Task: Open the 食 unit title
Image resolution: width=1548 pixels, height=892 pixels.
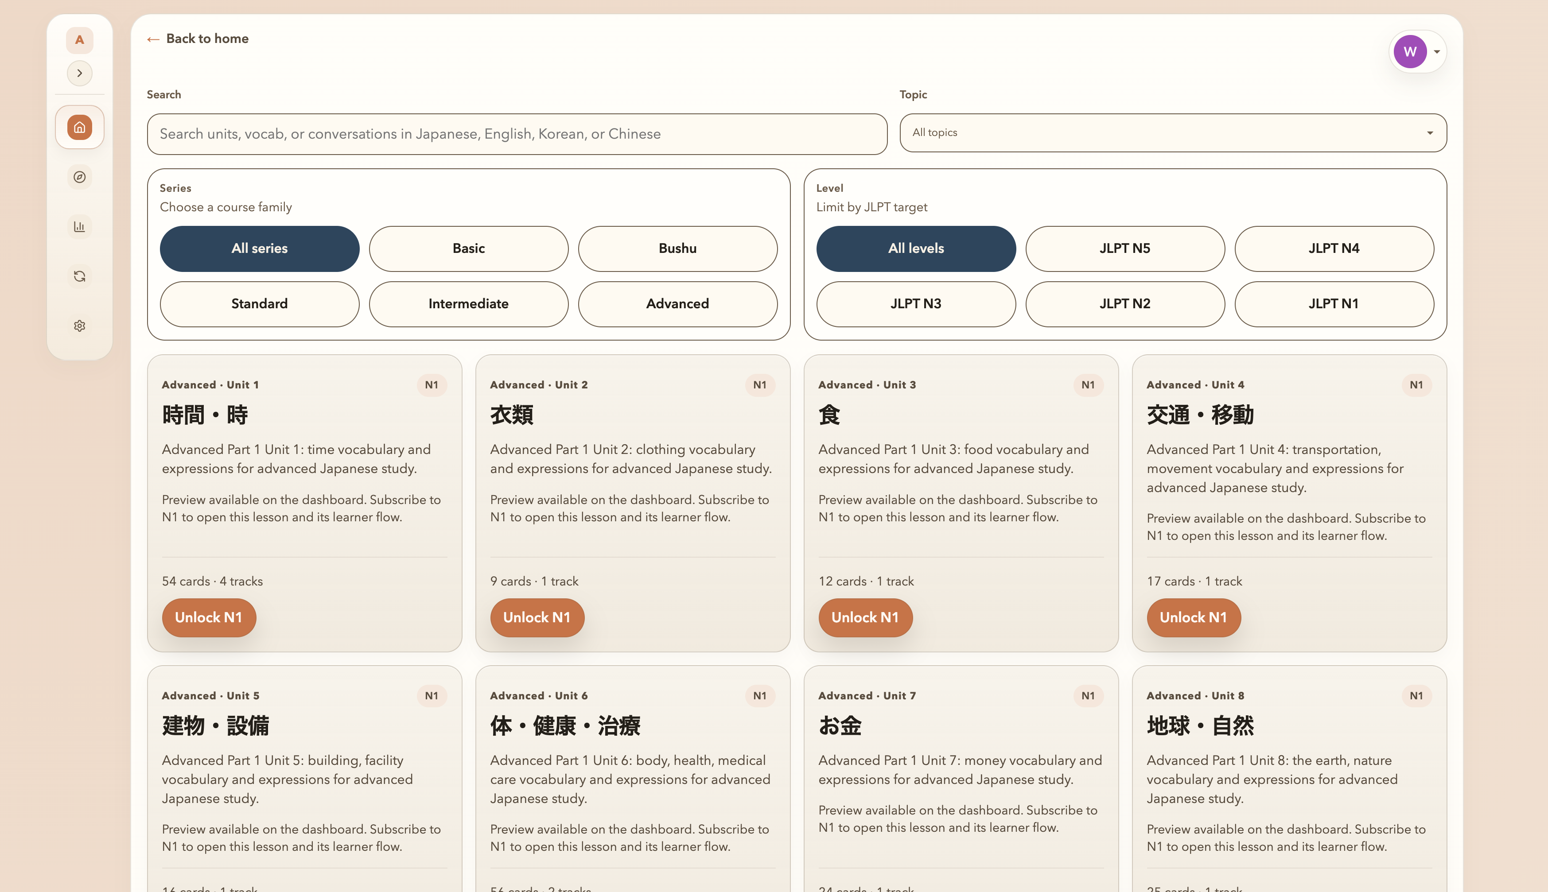Action: click(x=829, y=415)
